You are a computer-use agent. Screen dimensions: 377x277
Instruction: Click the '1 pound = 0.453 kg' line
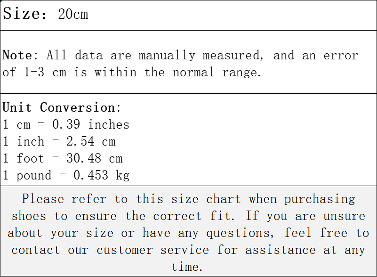pos(66,175)
